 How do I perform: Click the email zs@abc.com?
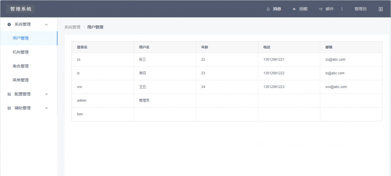tap(335, 60)
